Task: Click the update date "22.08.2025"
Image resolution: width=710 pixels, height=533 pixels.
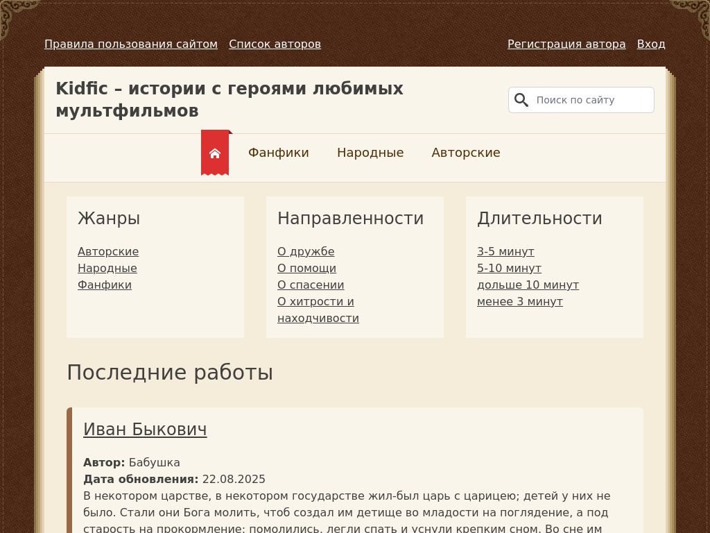Action: coord(234,480)
